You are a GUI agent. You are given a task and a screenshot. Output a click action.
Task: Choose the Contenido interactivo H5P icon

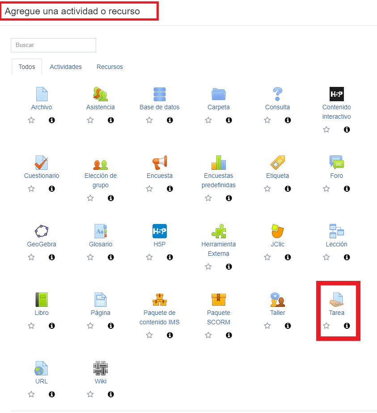[x=336, y=94]
